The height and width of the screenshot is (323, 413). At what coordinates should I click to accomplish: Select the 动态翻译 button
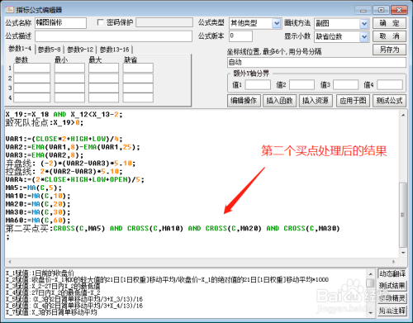[392, 273]
